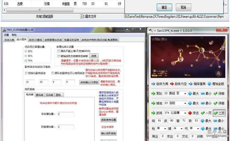Switch to 非战斗类 tab
This screenshot has height=141, width=231.
9,40
